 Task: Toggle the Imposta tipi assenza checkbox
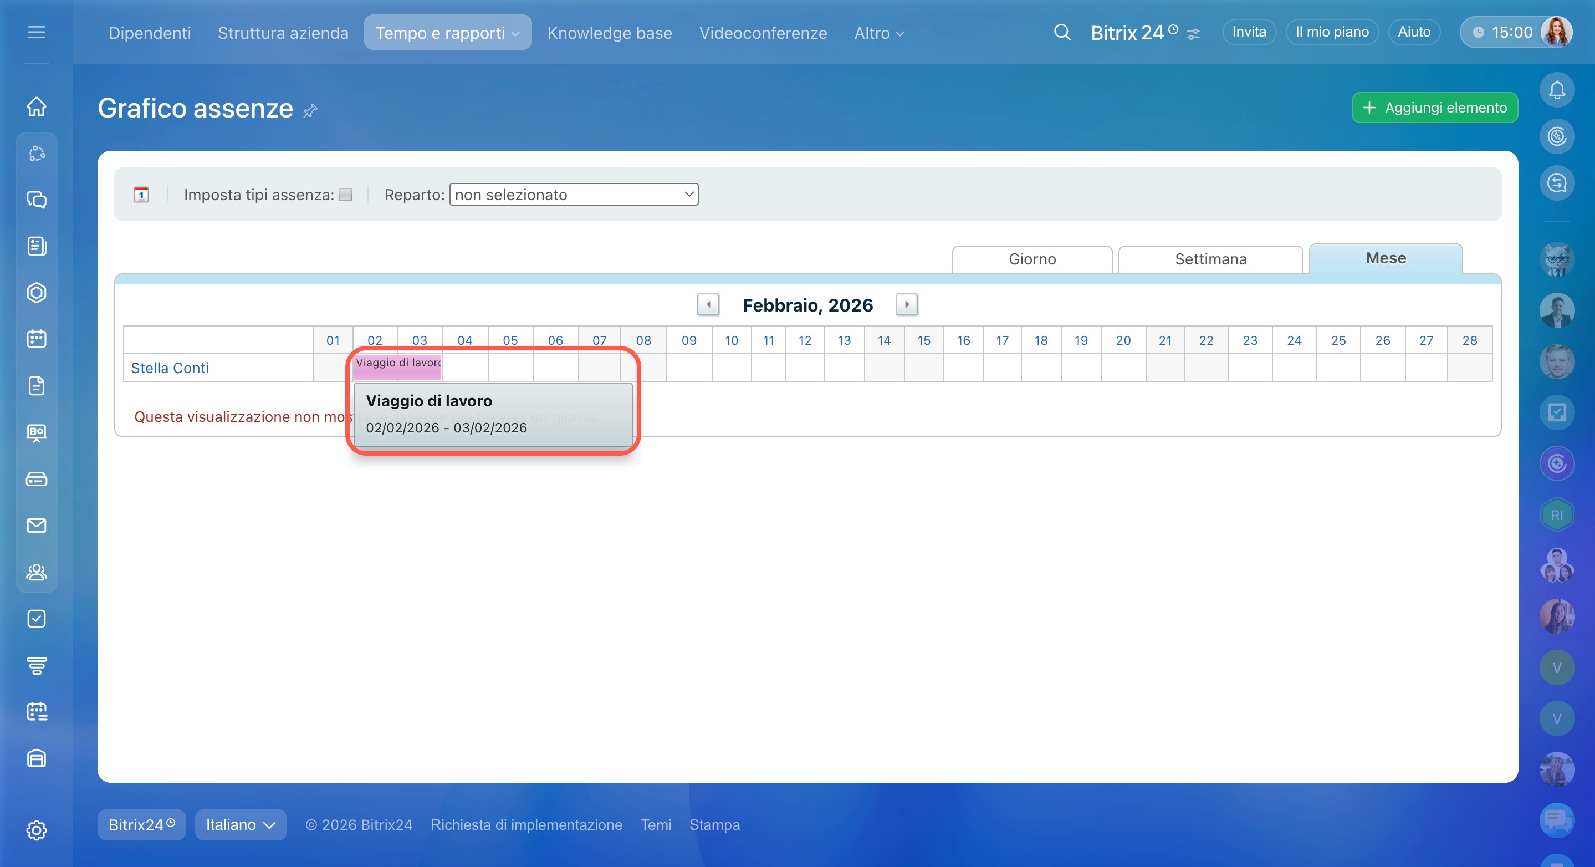345,195
